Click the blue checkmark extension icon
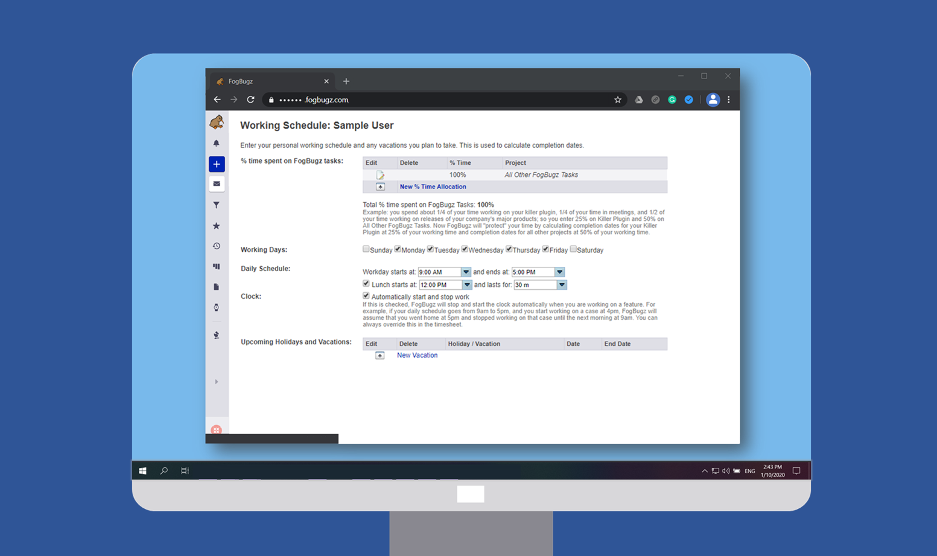Screen dimensions: 937x556 689,100
